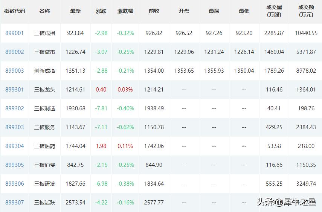Image resolution: width=322 pixels, height=212 pixels.
Task: Select the 三板服务 name cell
Action: (44, 127)
